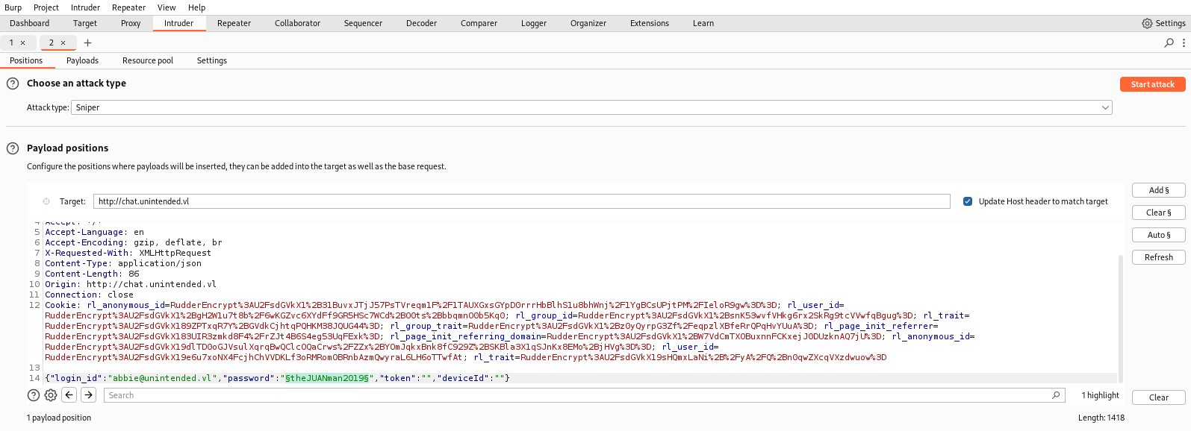Click the Origin header line in request
The width and height of the screenshot is (1191, 431).
131,284
